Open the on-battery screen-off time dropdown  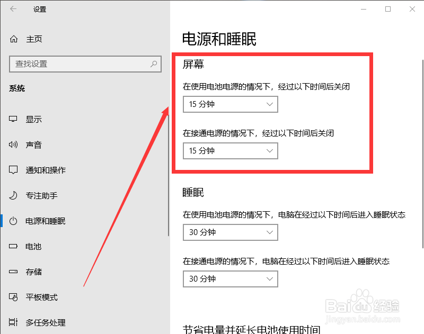coord(231,104)
